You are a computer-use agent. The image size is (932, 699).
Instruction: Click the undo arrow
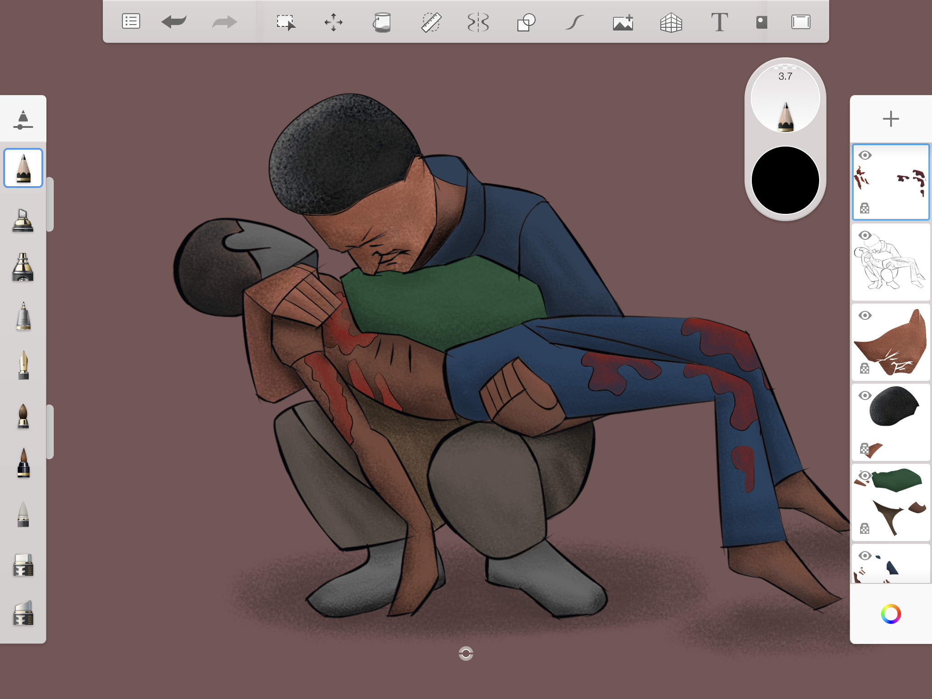click(174, 21)
